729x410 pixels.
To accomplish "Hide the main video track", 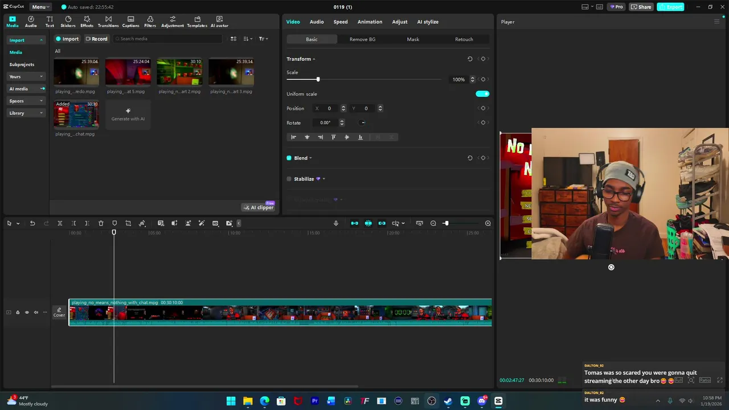I will point(26,312).
